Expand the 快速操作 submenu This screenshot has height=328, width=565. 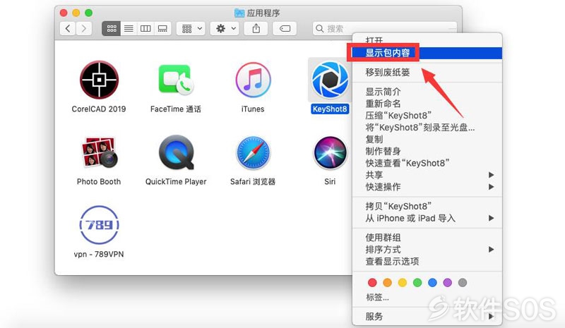click(x=427, y=187)
